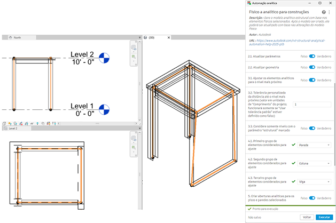This screenshot has width=336, height=223.
Task: Click the North view scroll up arrow
Action: tap(140, 42)
